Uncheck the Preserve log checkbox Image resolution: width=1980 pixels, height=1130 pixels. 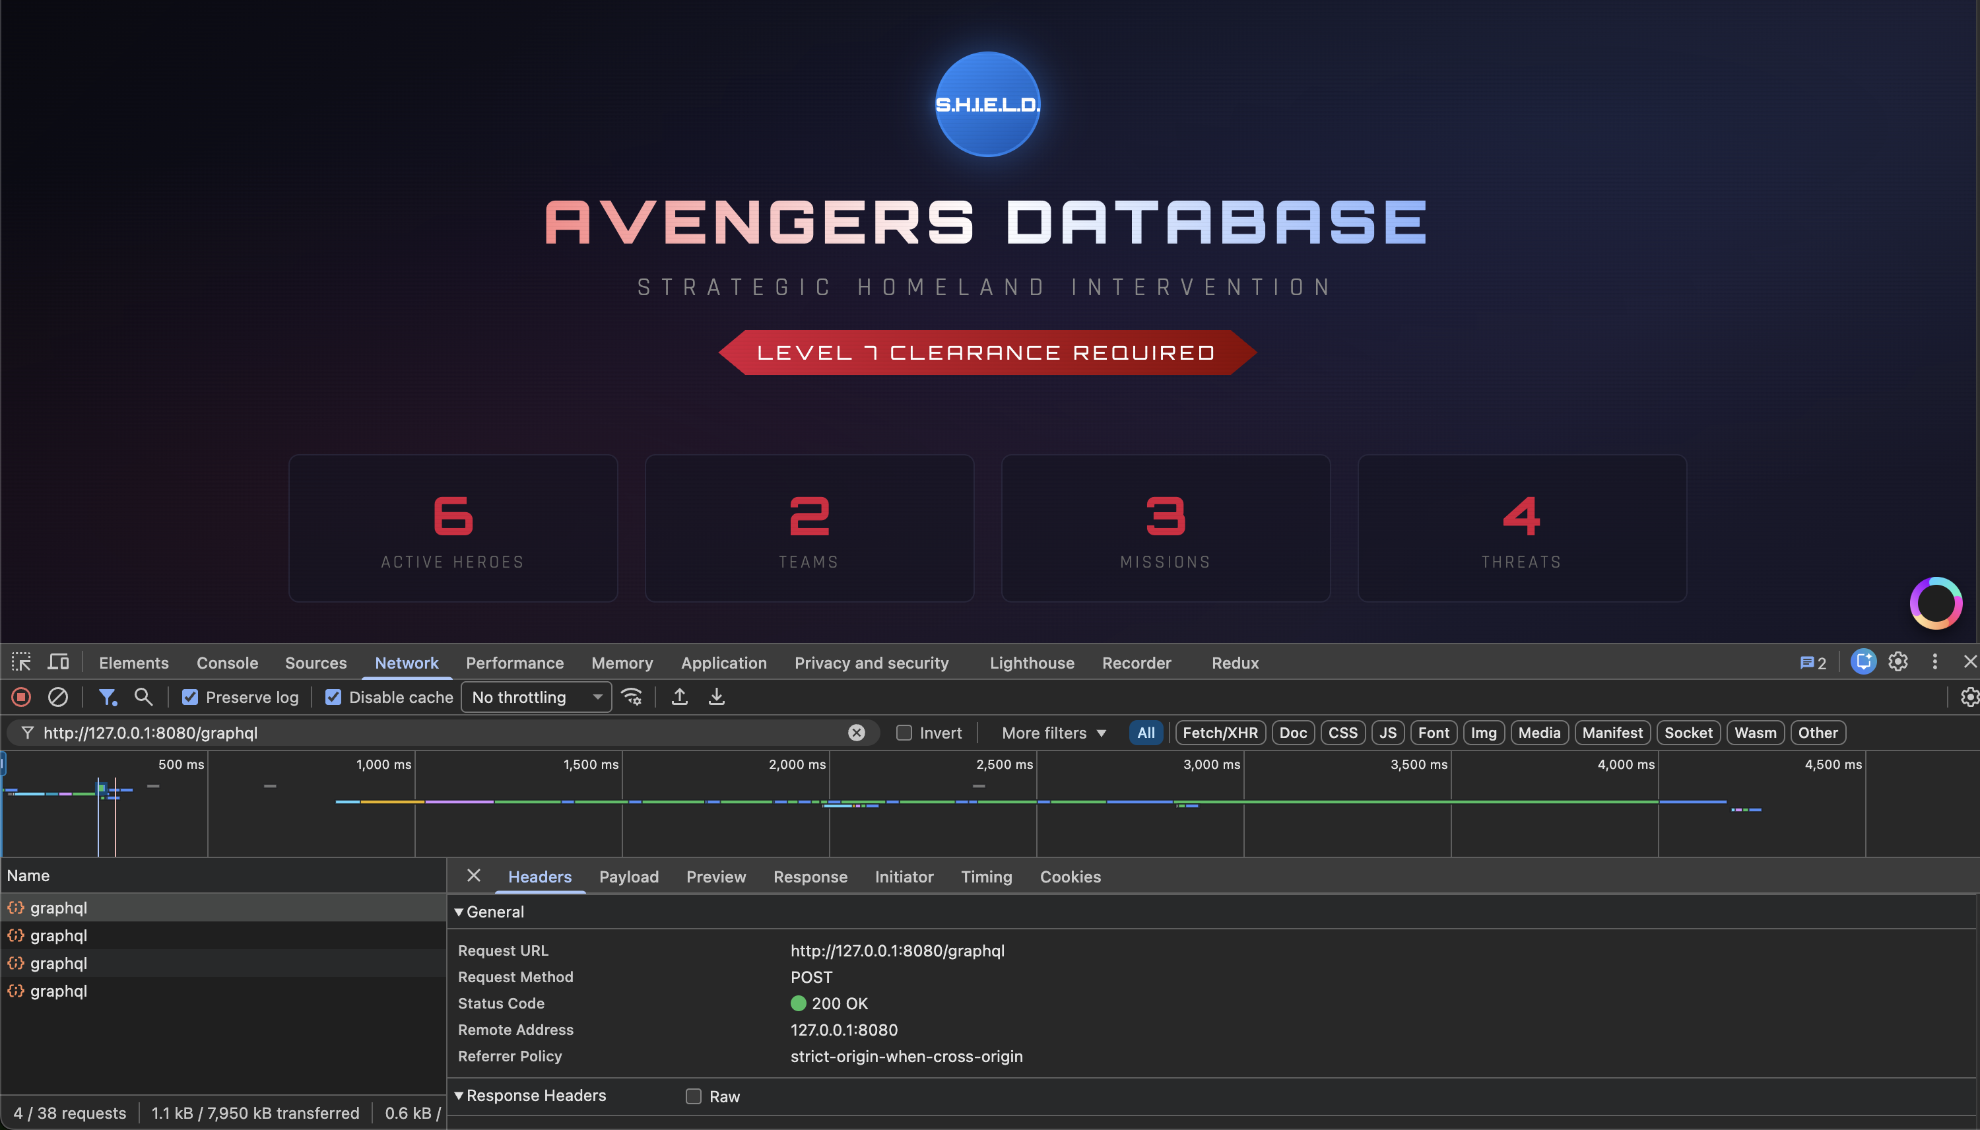(190, 697)
